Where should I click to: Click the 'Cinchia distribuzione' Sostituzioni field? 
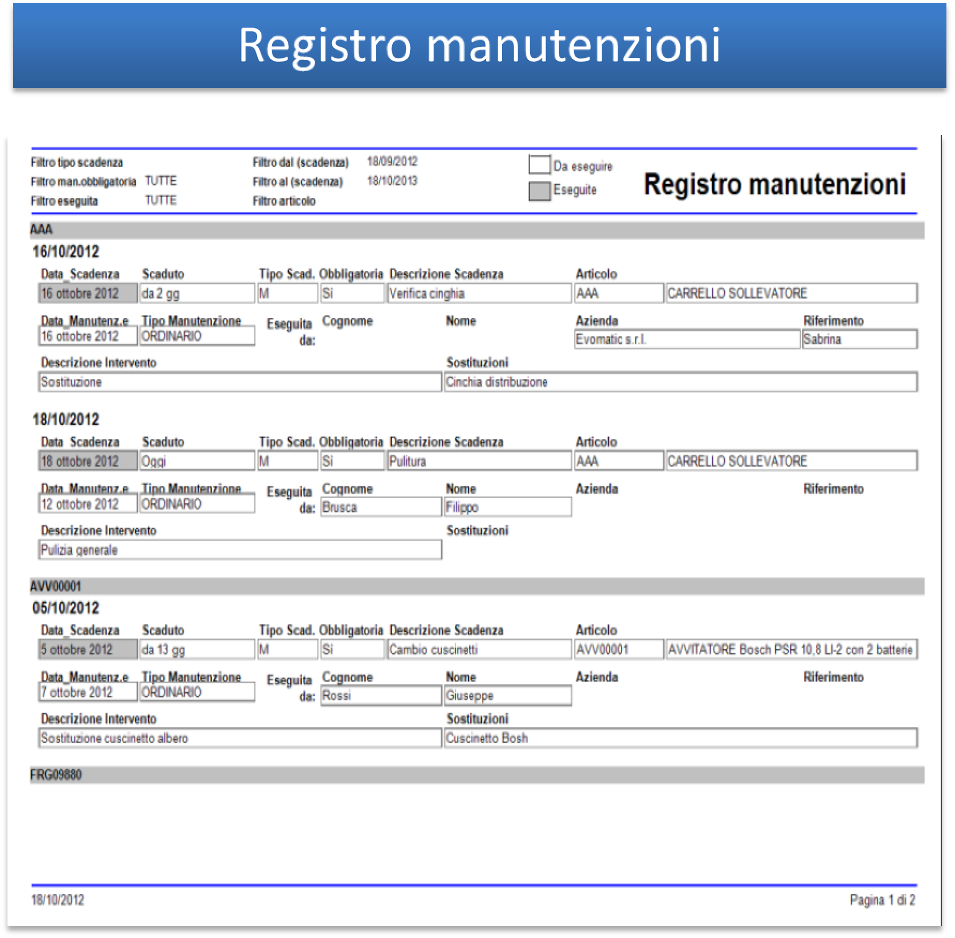click(680, 382)
